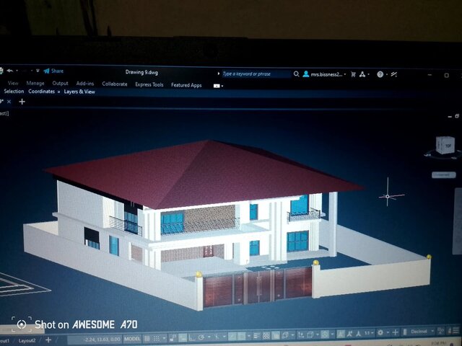
Task: Toggle Ortho mode in status bar
Action: point(192,337)
